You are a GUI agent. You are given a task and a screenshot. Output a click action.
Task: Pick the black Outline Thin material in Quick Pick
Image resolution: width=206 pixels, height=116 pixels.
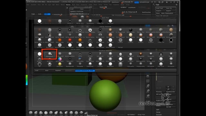100,21
